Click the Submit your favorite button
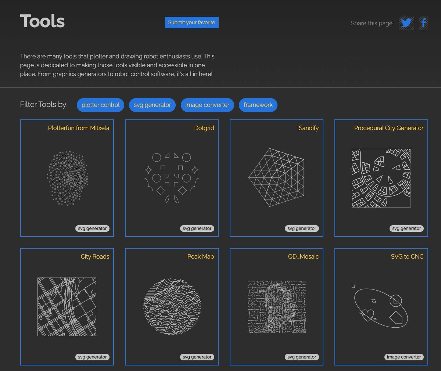The height and width of the screenshot is (371, 441). (192, 22)
